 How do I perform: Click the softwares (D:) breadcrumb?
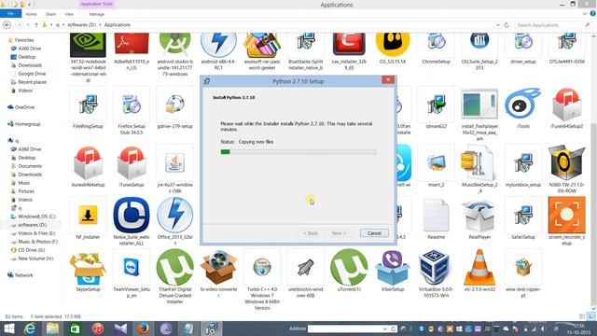coord(82,25)
